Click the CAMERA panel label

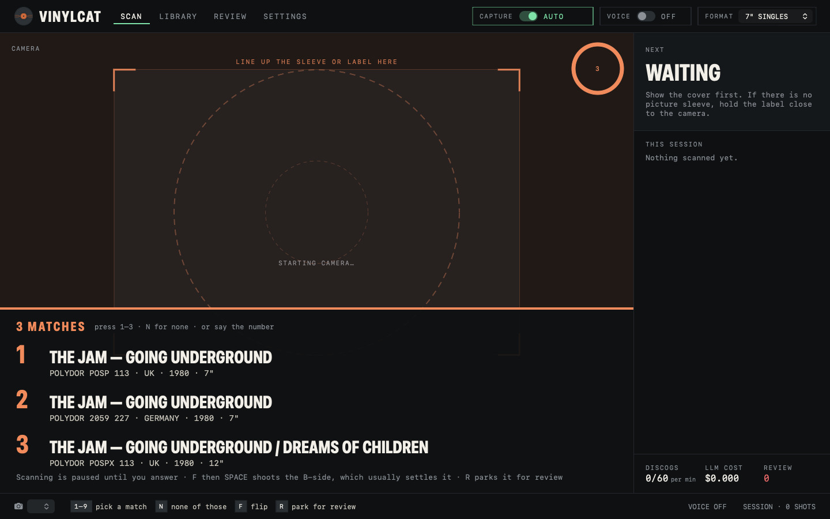click(x=26, y=48)
